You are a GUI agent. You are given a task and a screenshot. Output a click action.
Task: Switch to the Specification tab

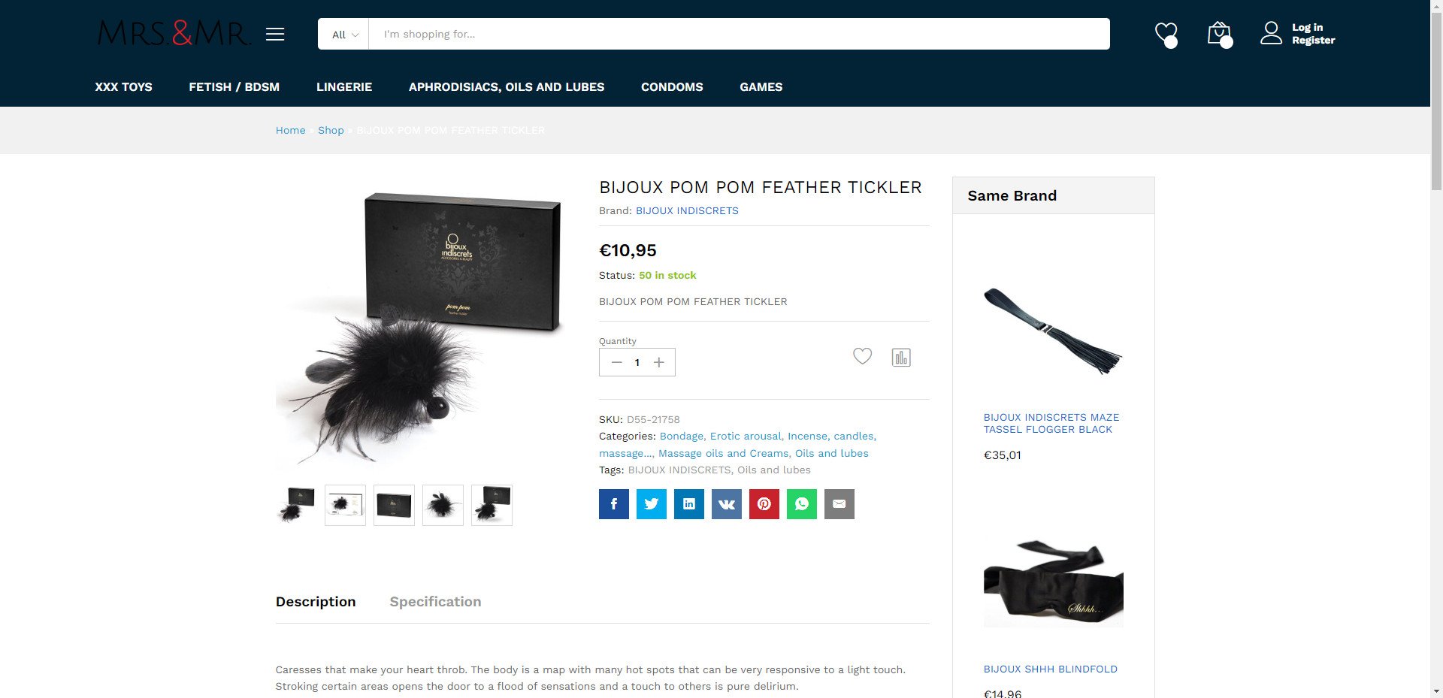(x=435, y=602)
